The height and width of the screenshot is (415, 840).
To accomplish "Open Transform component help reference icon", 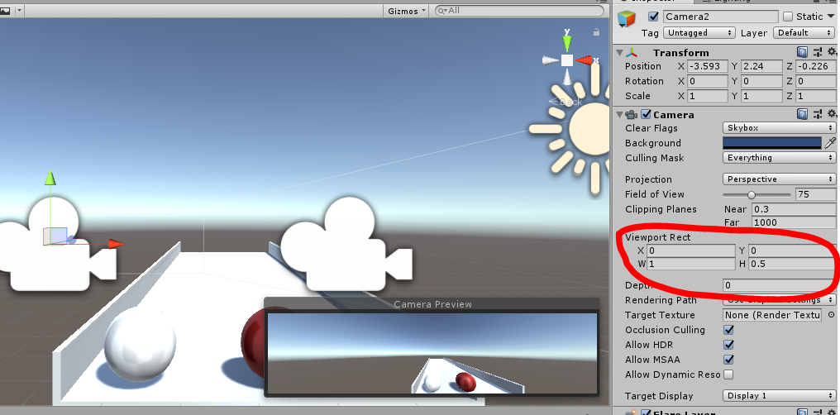I will 802,52.
